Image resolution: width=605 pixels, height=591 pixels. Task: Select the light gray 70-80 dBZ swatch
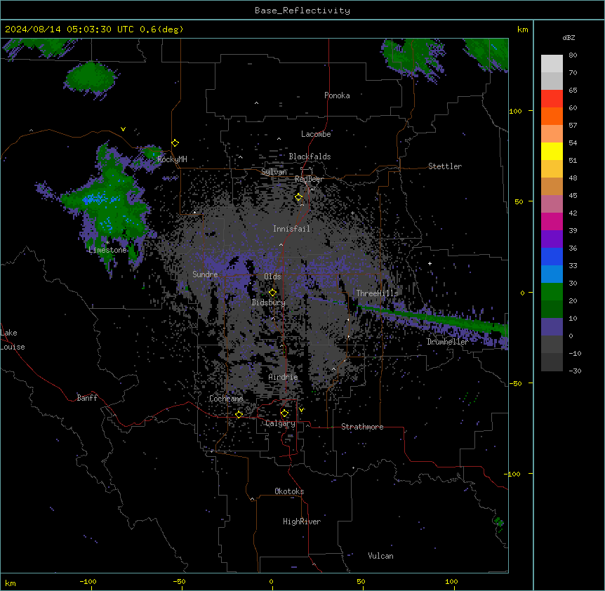(552, 64)
